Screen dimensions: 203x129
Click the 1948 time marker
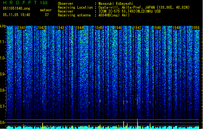pyautogui.click(x=157, y=28)
